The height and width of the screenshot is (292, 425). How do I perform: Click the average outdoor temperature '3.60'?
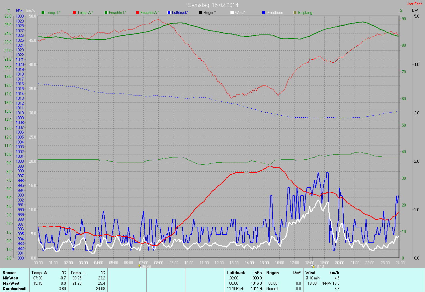(x=62, y=289)
